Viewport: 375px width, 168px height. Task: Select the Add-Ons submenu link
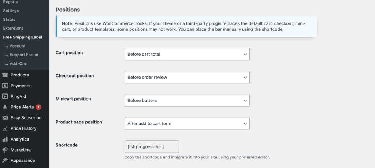18,63
